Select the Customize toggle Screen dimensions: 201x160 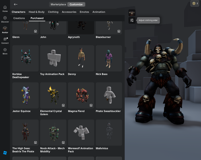76,4
